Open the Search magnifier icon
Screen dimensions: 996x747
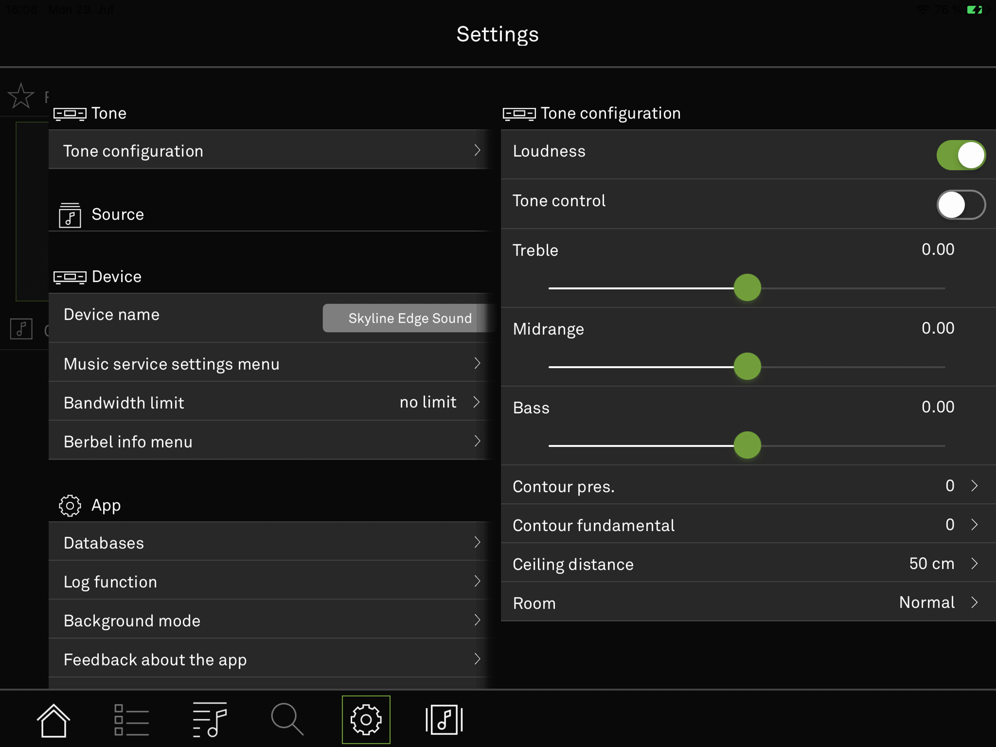[287, 719]
